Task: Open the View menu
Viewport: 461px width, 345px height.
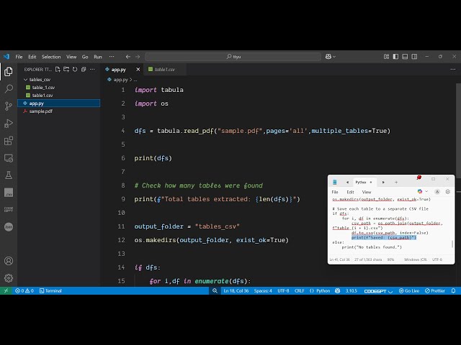Action: [71, 57]
